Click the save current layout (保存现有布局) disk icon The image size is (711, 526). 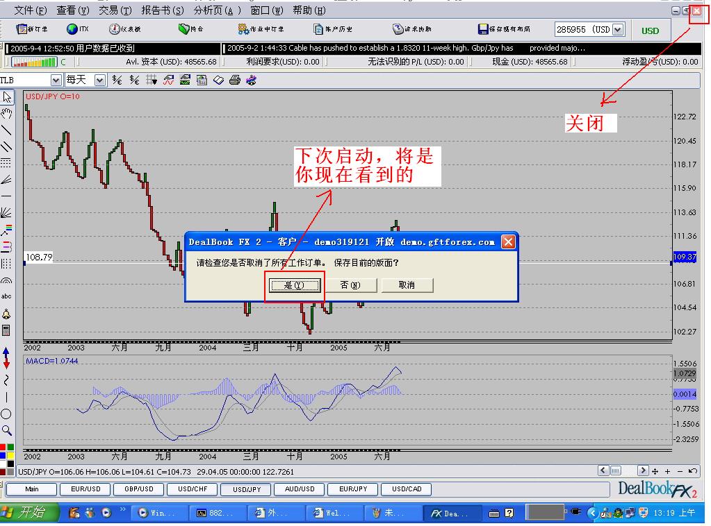click(483, 29)
